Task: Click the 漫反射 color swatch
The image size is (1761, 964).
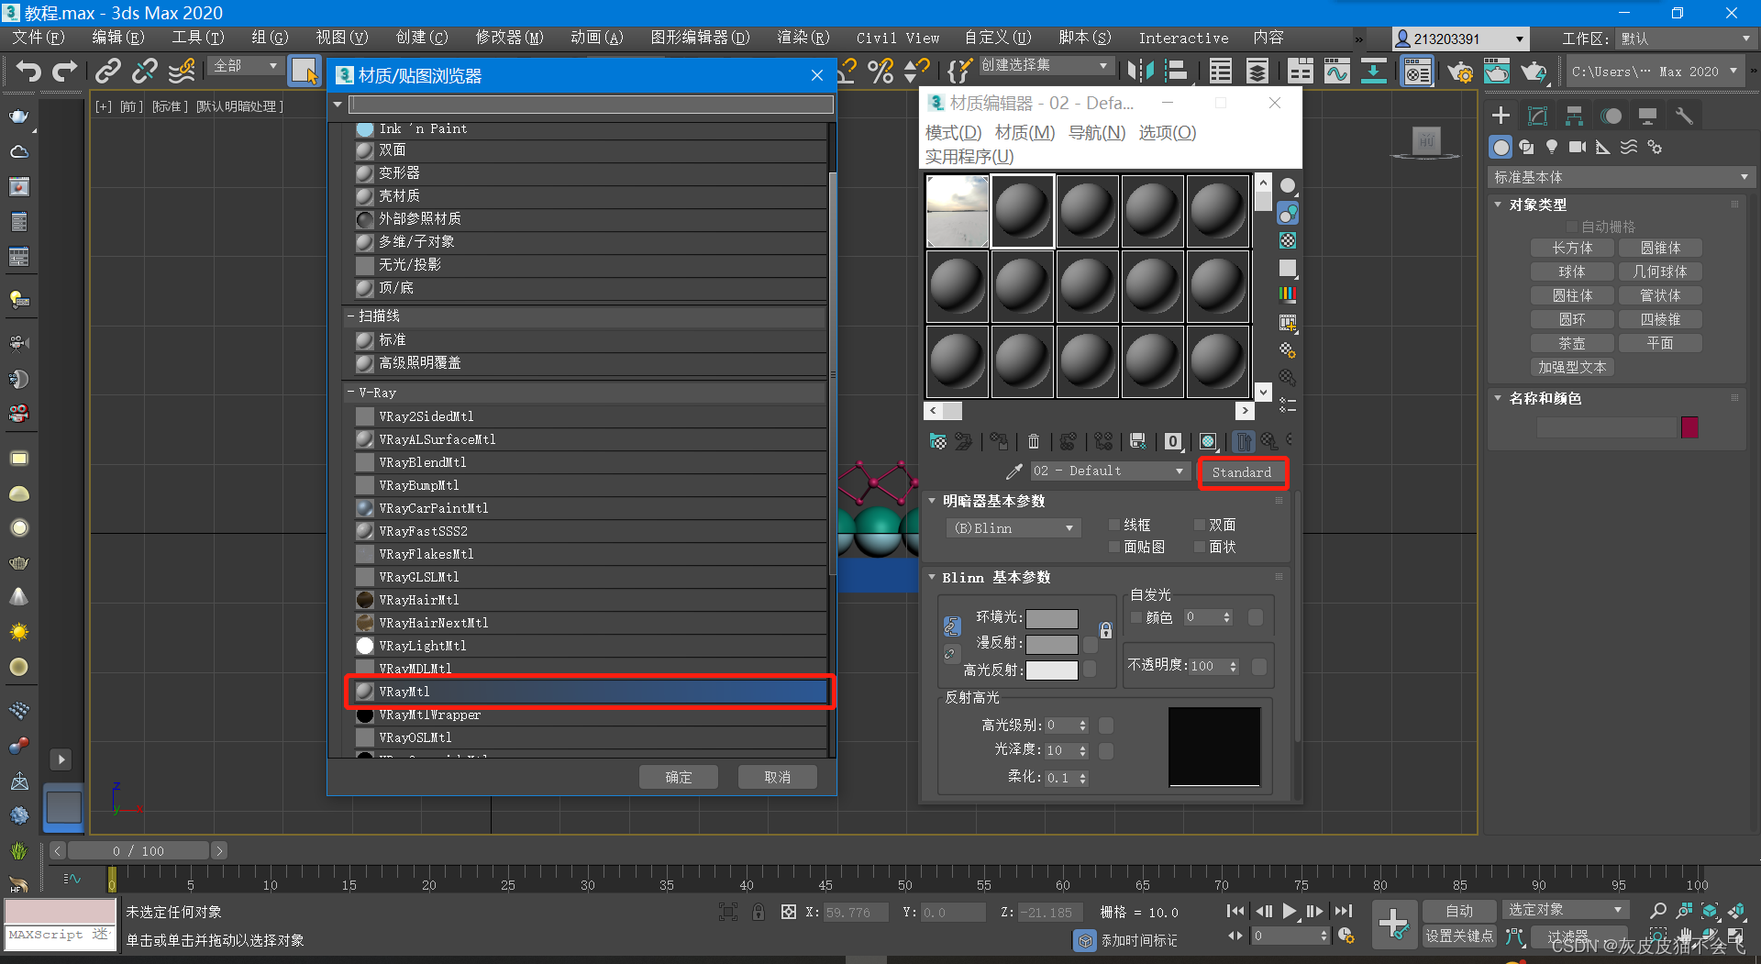Action: [x=1052, y=643]
